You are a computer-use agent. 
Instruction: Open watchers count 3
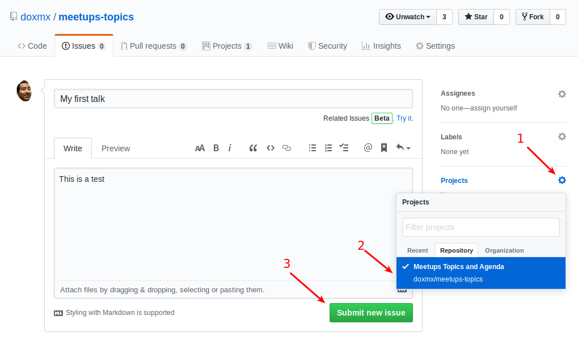point(444,17)
